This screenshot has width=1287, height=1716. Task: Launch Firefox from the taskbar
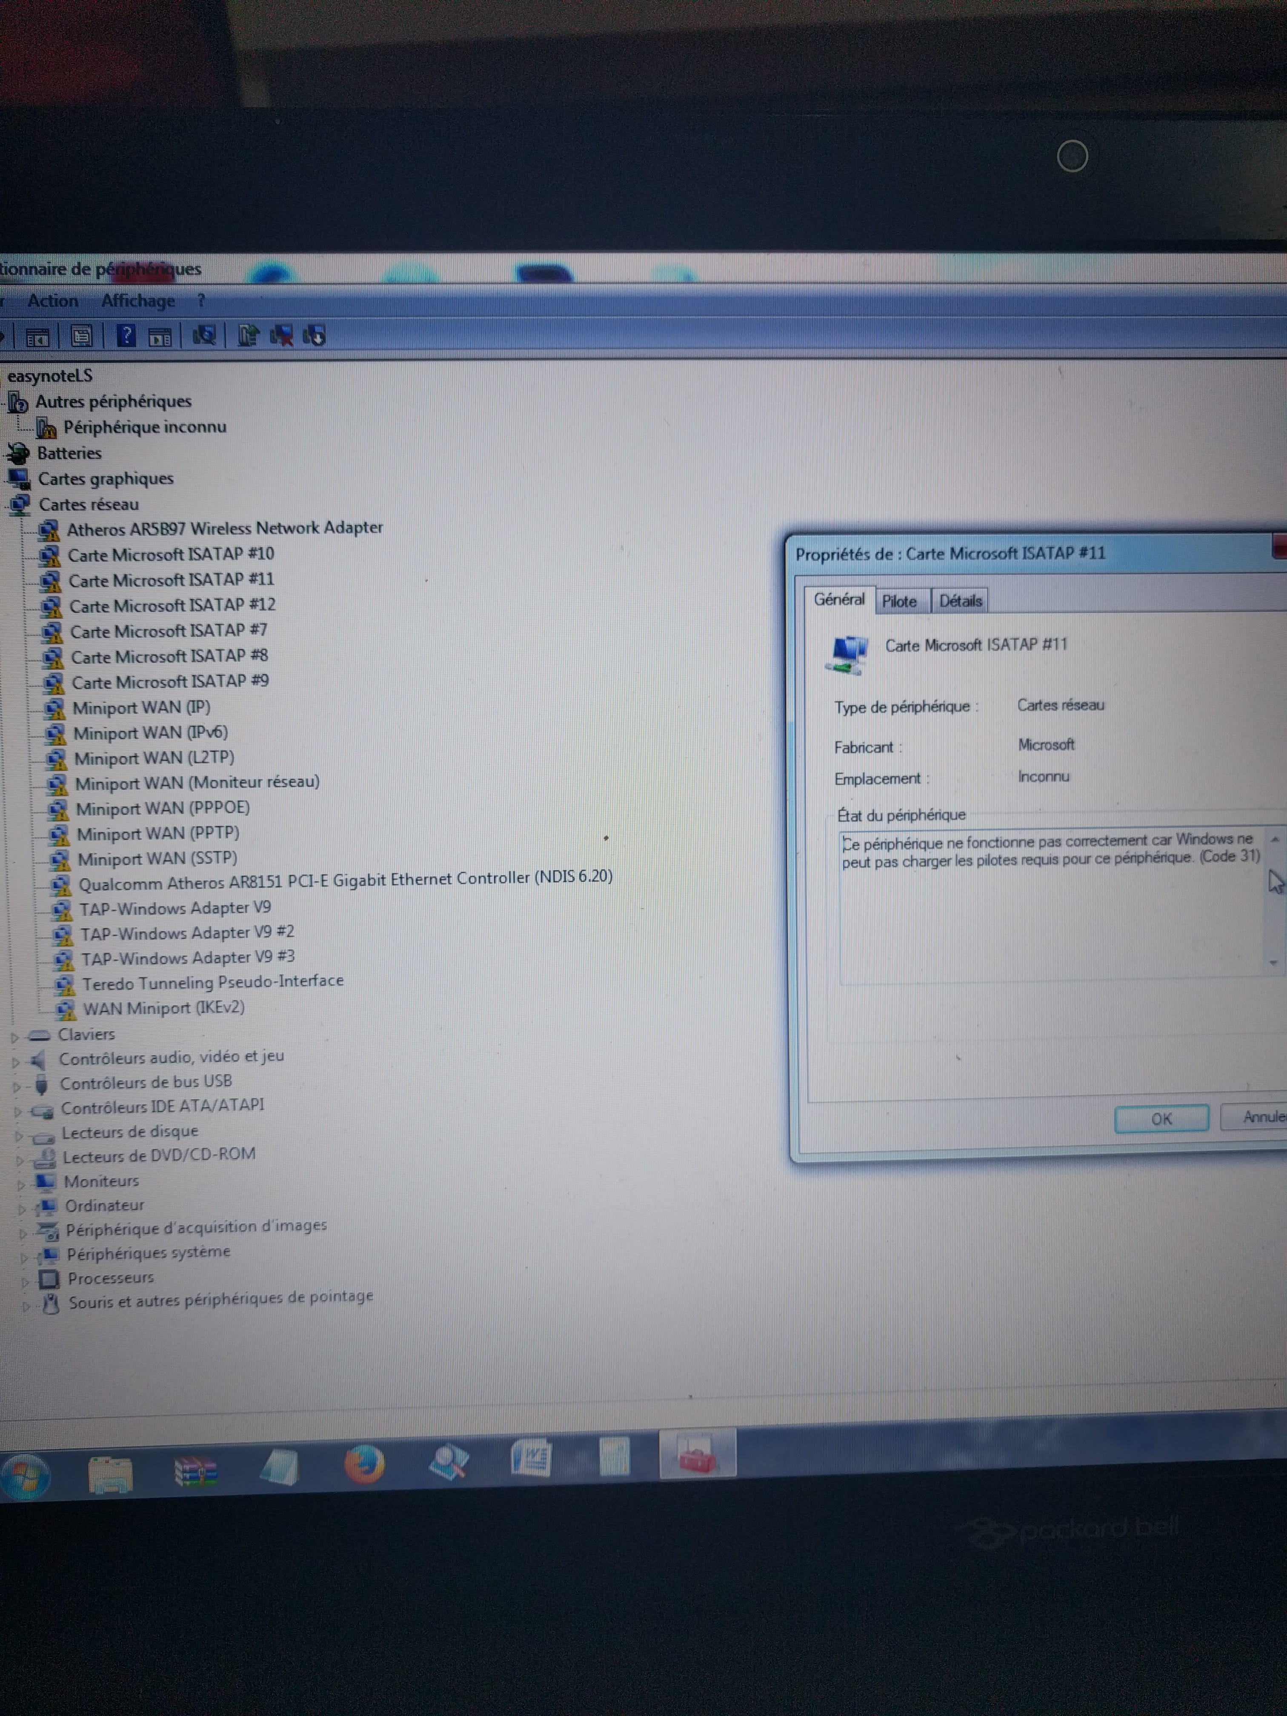click(364, 1464)
